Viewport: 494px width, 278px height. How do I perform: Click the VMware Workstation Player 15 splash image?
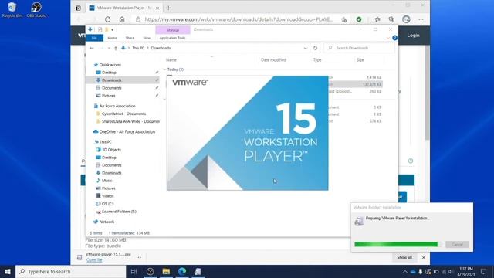[247, 133]
